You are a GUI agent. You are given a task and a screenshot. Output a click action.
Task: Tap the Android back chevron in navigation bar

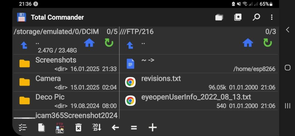coord(287,30)
